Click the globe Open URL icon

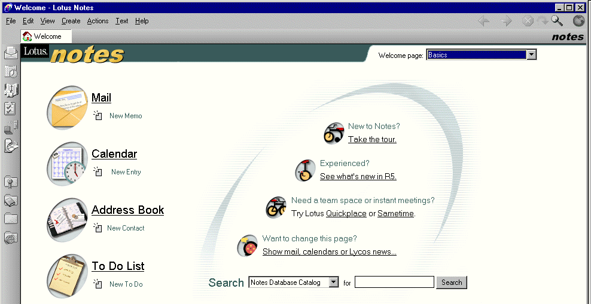click(579, 21)
